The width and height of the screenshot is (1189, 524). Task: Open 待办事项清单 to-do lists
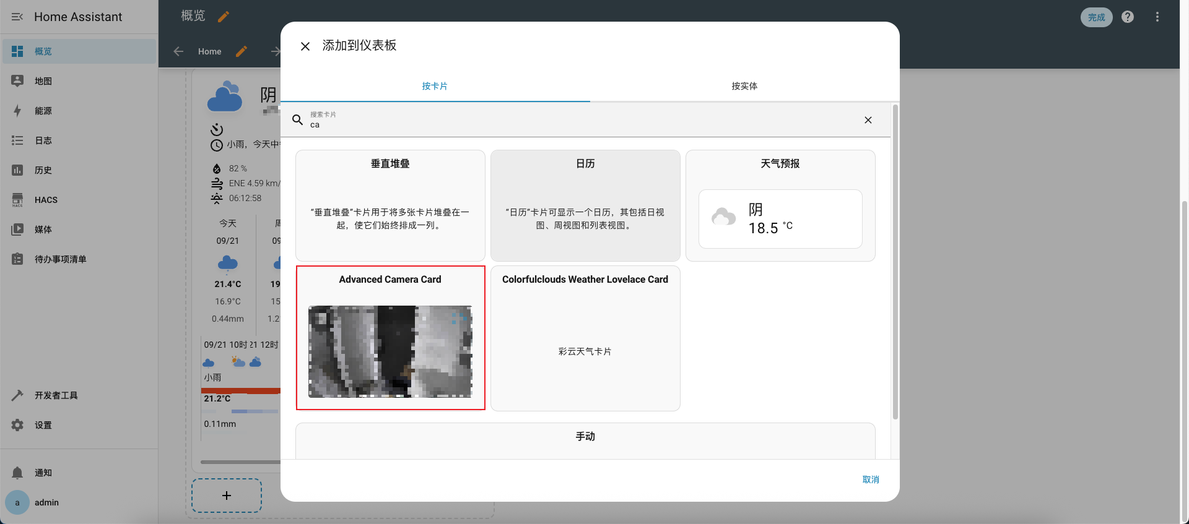point(60,259)
